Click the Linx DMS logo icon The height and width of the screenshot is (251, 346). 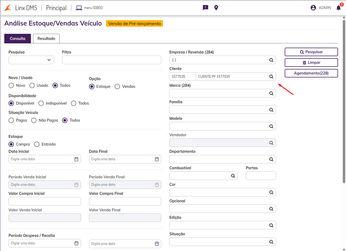tap(8, 8)
